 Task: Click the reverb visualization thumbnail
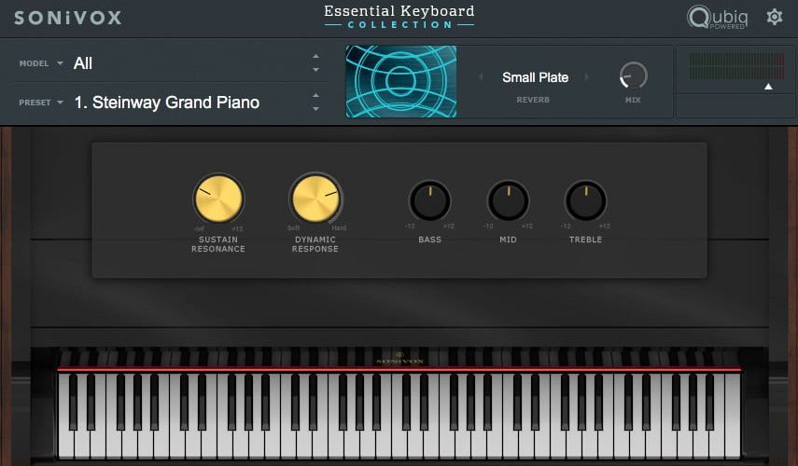coord(401,81)
